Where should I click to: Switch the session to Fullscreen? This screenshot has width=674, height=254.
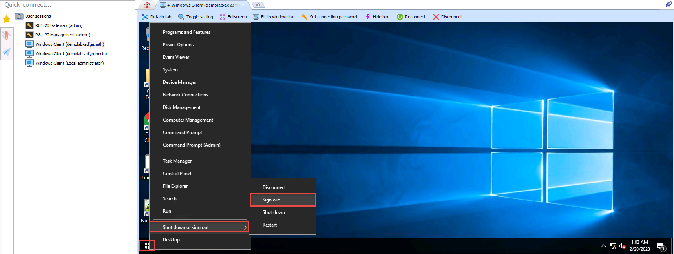click(x=233, y=17)
